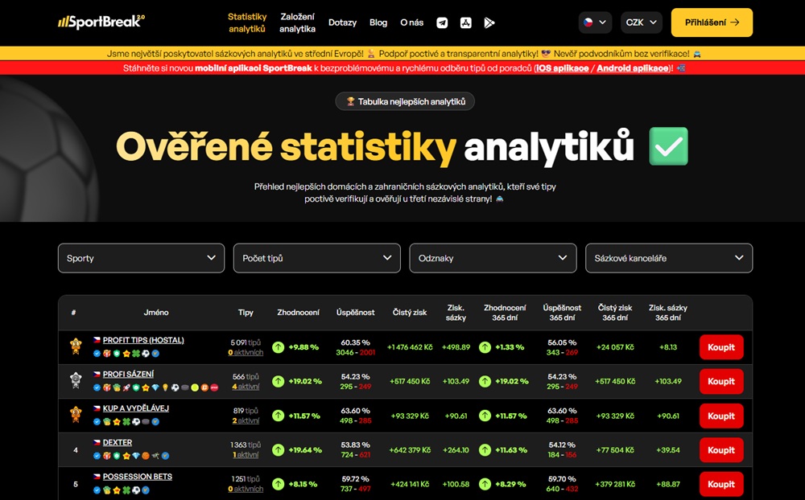Expand the Sporty filter dropdown
805x500 pixels.
[141, 258]
